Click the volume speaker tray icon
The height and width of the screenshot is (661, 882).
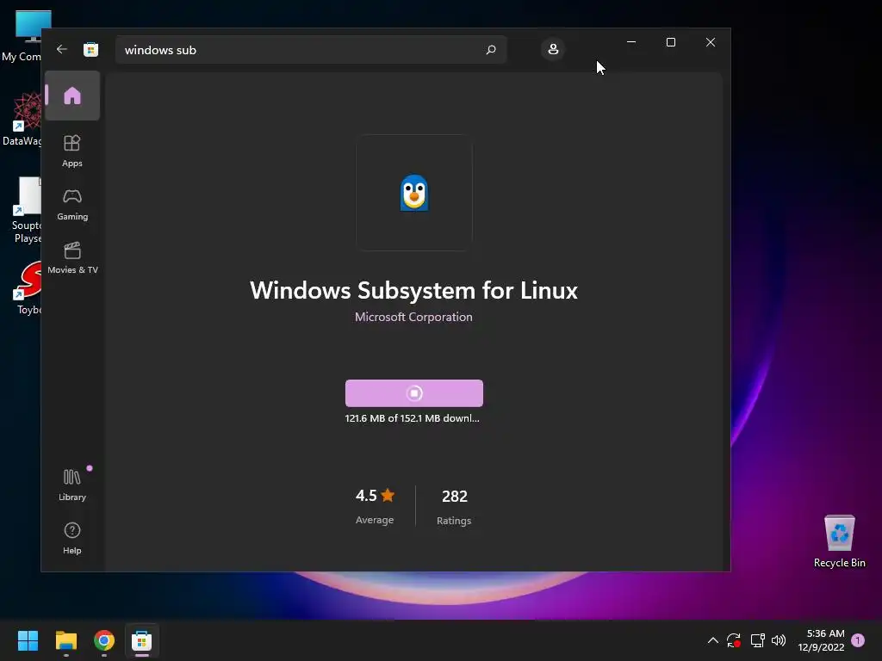[779, 640]
